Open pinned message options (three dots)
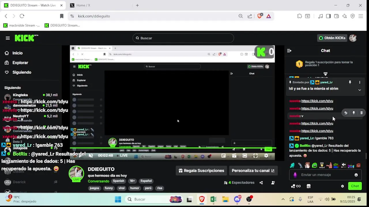Viewport: 369px width, 207px height. (359, 82)
